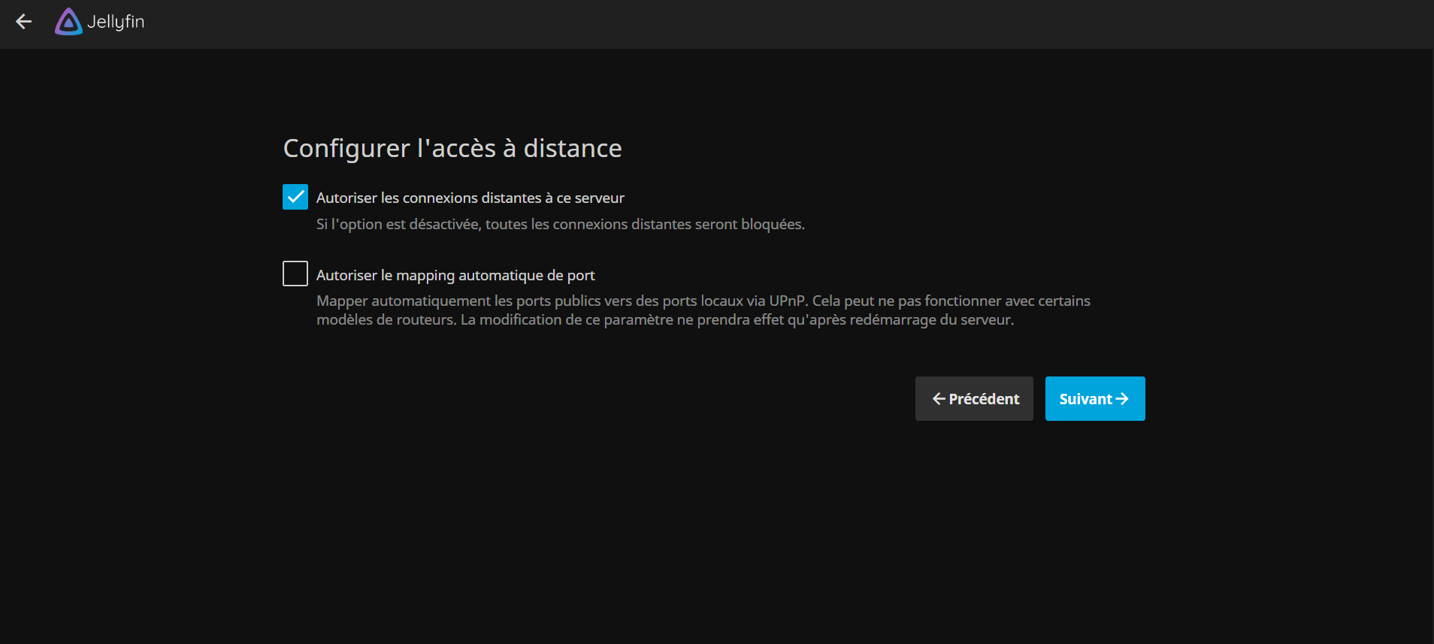Uncheck Autoriser les connexions distantes checkbox
This screenshot has width=1434, height=644.
point(295,197)
